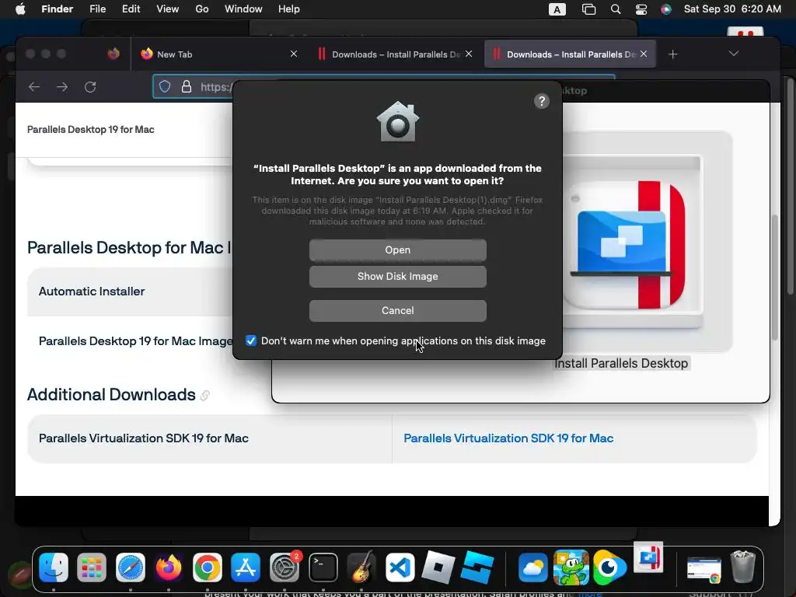This screenshot has width=796, height=597.
Task: Open the dialog help question mark
Action: [x=542, y=101]
